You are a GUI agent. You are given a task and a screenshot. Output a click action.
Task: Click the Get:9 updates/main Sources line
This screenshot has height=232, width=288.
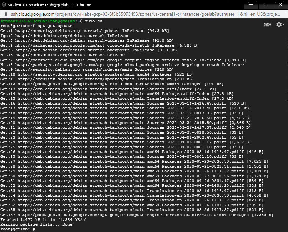87,69
